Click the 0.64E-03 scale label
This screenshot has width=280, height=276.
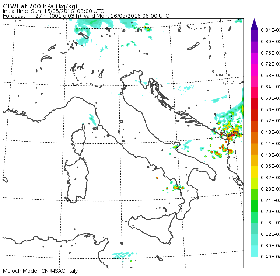pos(270,87)
